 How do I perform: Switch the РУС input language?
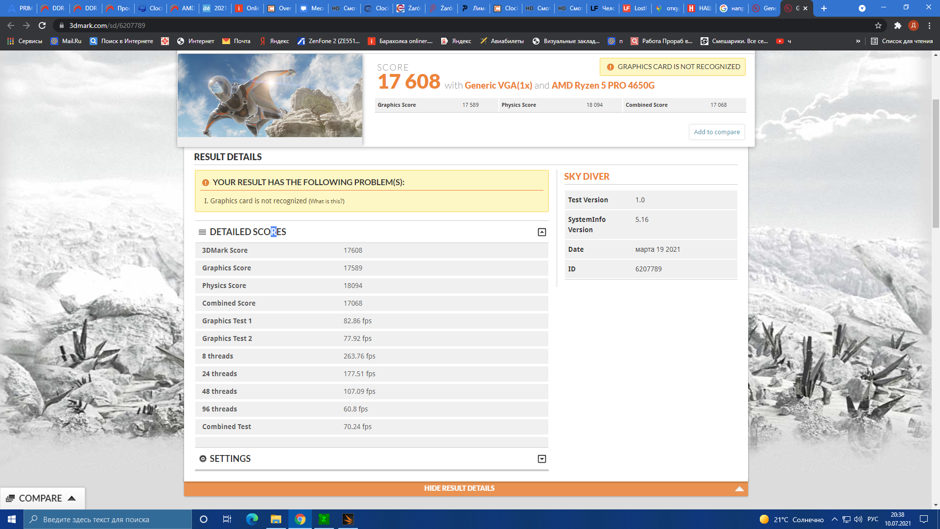[873, 519]
